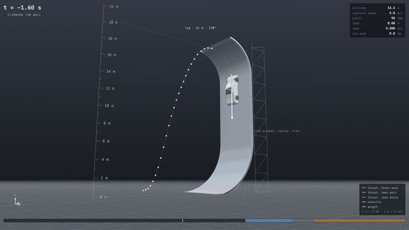Click the 't = -1.60 s' time readout

point(22,8)
